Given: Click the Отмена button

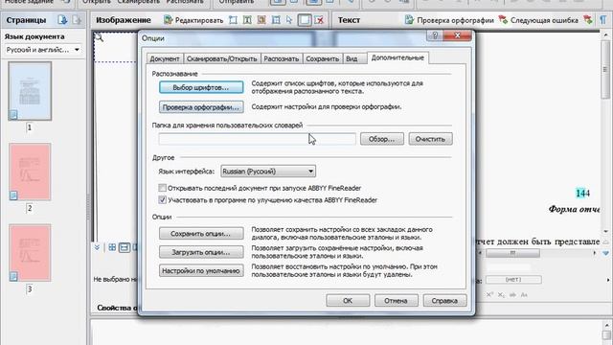Looking at the screenshot, I should (x=396, y=300).
